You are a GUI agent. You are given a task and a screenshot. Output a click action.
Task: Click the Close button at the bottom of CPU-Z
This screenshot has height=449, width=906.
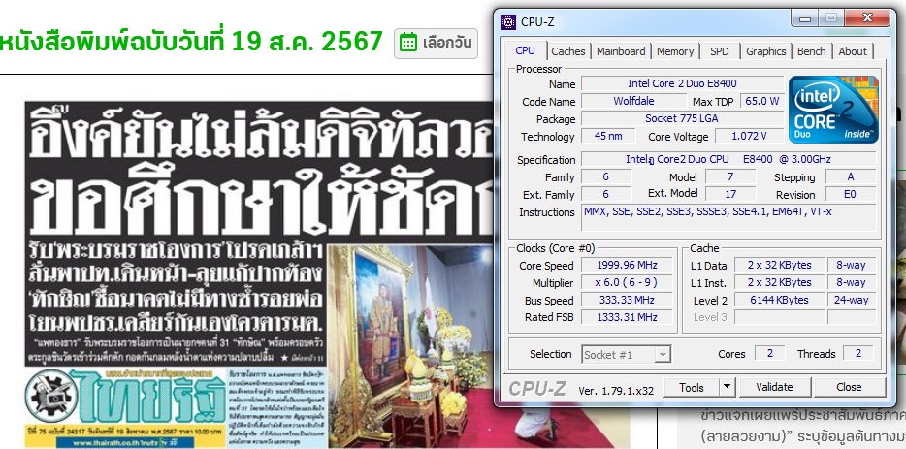click(x=848, y=387)
